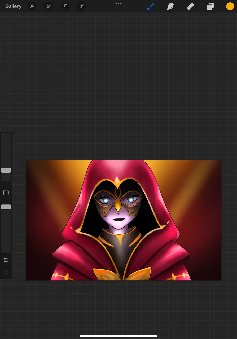Image resolution: width=237 pixels, height=339 pixels.
Task: Click the brush opacity slider handle
Action: click(6, 207)
